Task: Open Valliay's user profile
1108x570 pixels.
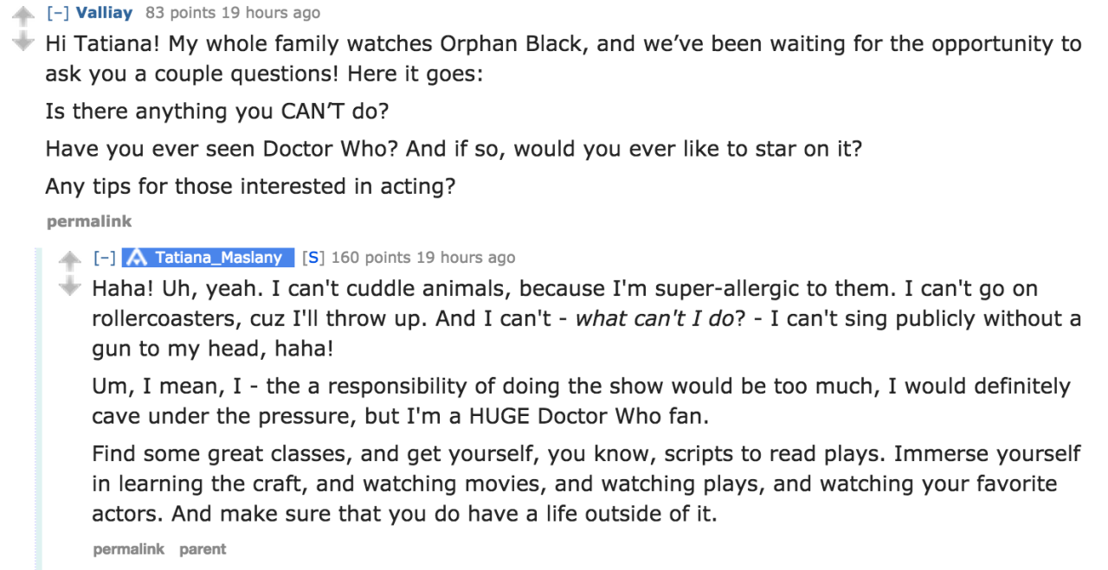Action: tap(104, 13)
